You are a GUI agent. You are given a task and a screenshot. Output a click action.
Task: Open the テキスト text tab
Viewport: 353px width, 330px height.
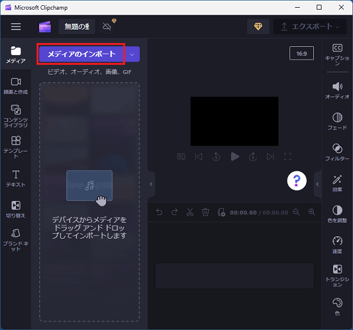[x=15, y=178]
